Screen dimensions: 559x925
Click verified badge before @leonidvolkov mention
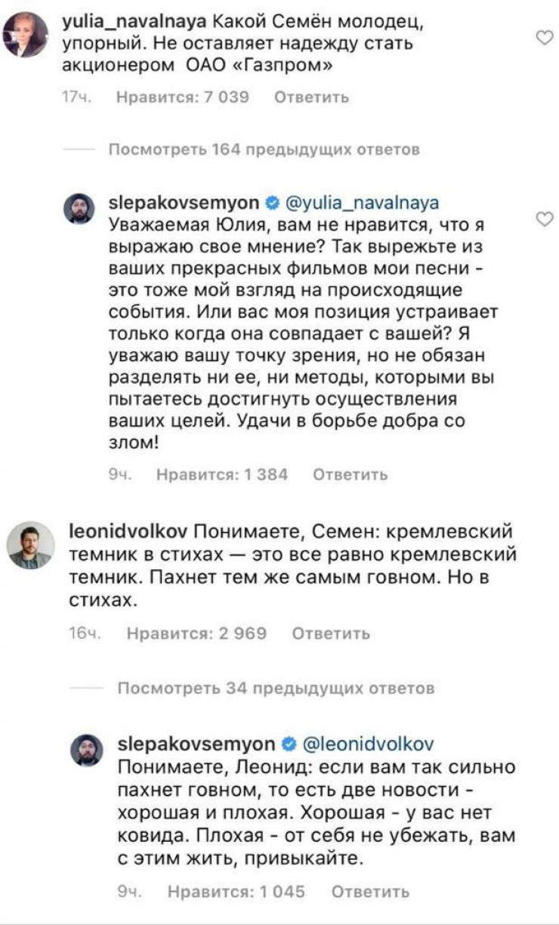288,744
